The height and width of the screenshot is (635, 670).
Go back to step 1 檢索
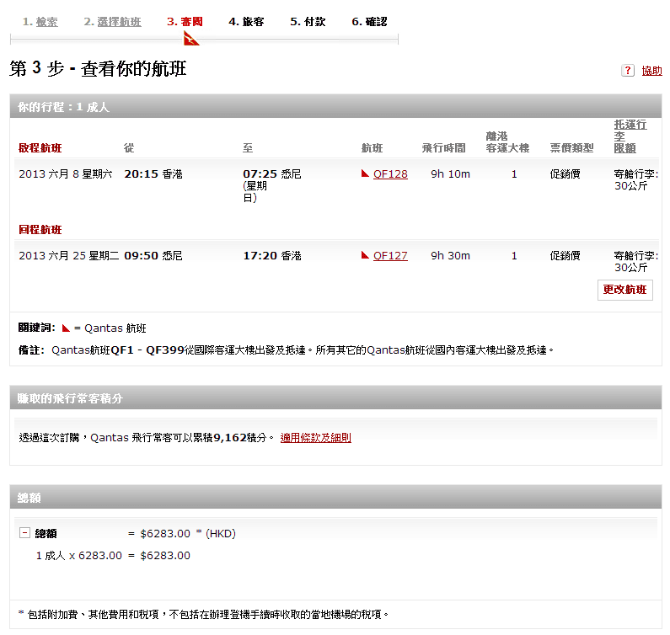40,22
